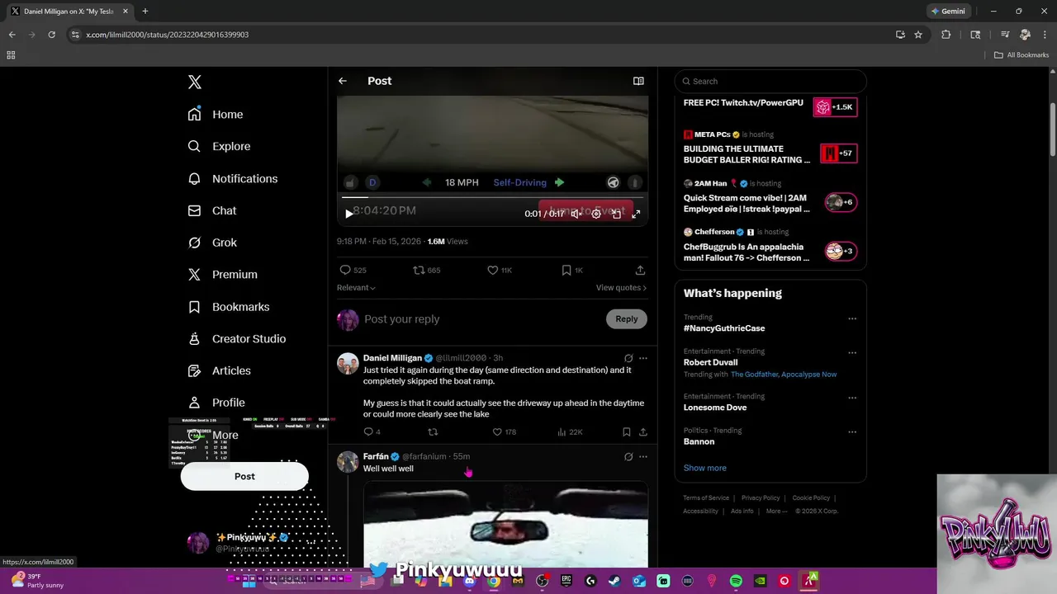This screenshot has width=1057, height=594.
Task: Like Daniel Milligan's reply with 178 likes
Action: coord(504,431)
